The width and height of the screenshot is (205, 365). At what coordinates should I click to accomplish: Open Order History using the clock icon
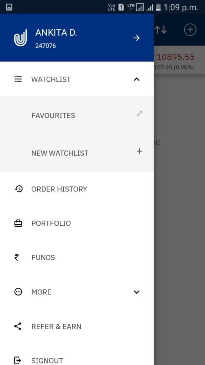point(18,189)
